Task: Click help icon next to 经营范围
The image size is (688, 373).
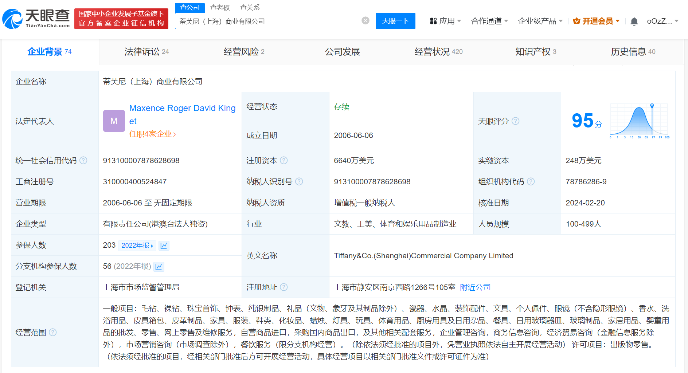Action: (53, 332)
